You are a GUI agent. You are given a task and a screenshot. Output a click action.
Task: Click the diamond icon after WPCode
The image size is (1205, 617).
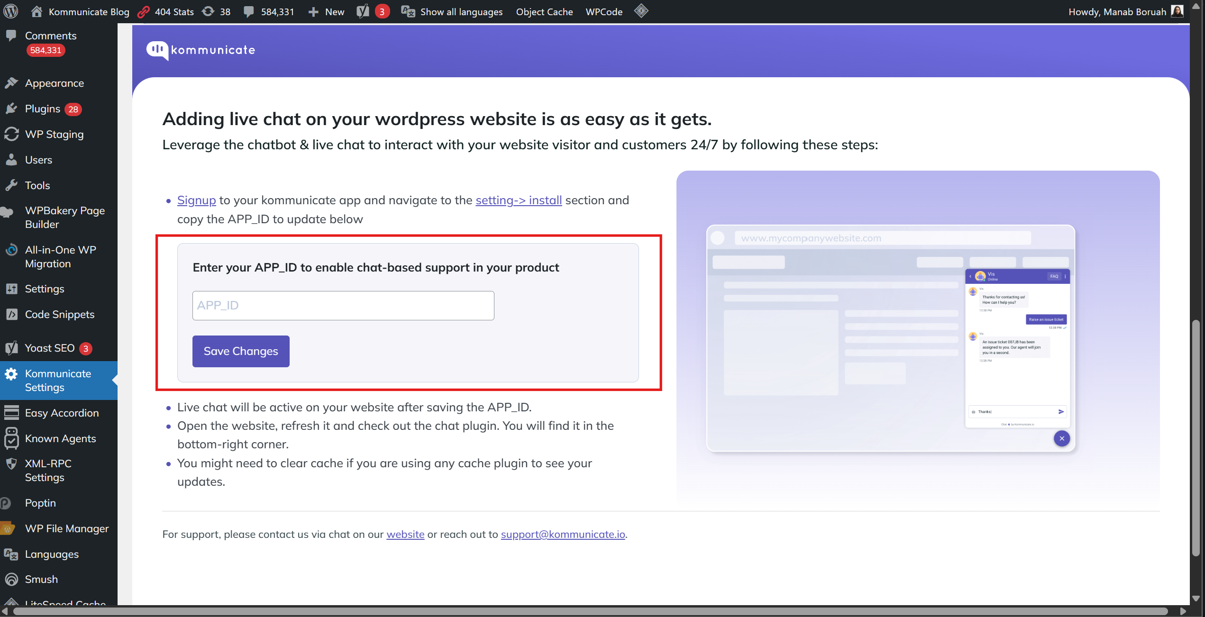[641, 11]
